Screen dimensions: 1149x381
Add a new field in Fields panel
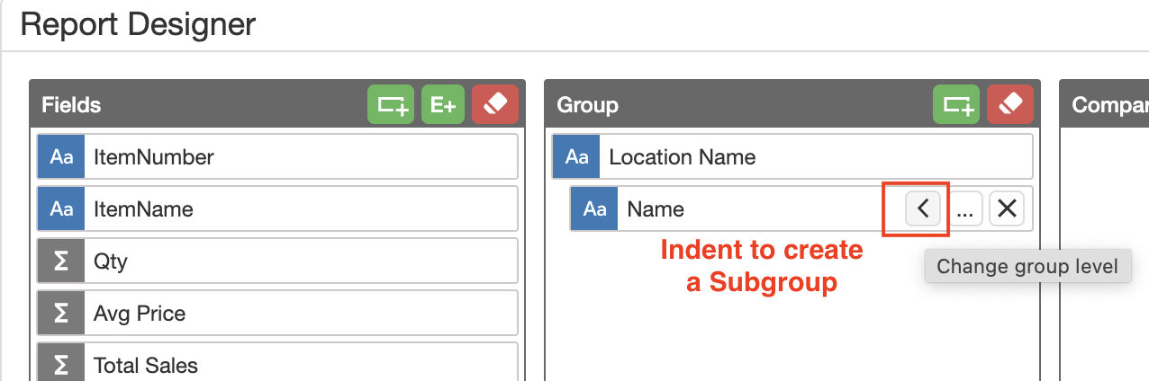coord(390,104)
